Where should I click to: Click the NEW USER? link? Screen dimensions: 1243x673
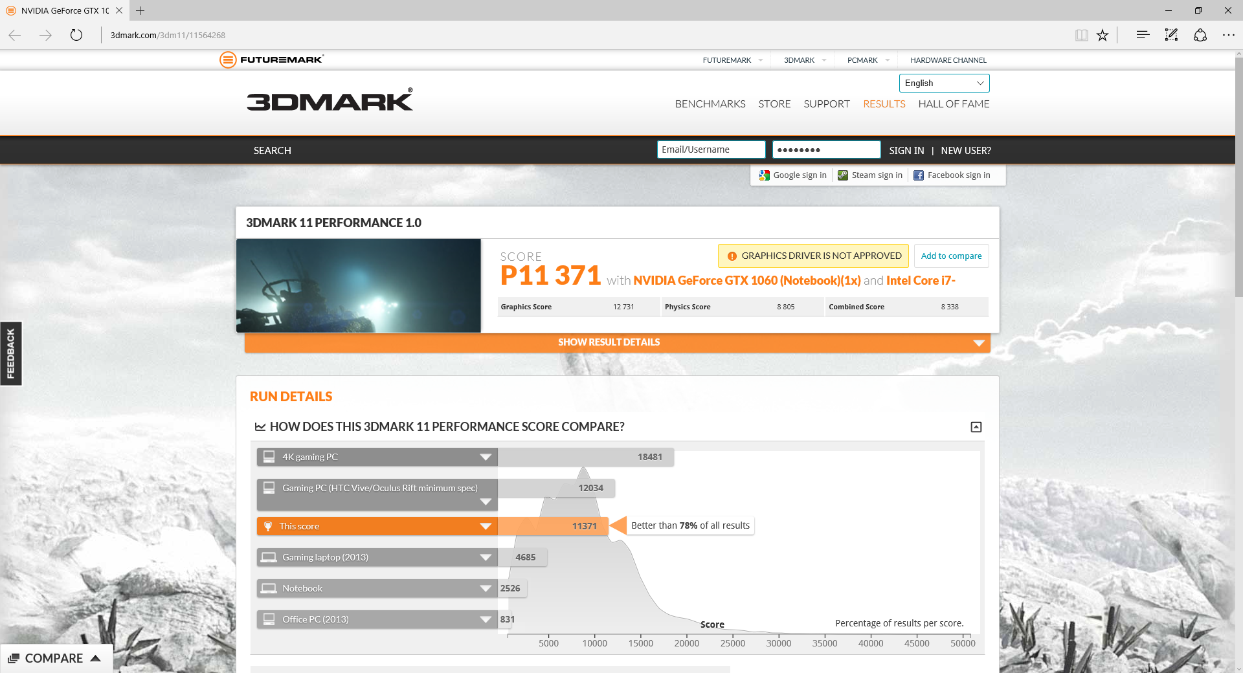(x=966, y=150)
